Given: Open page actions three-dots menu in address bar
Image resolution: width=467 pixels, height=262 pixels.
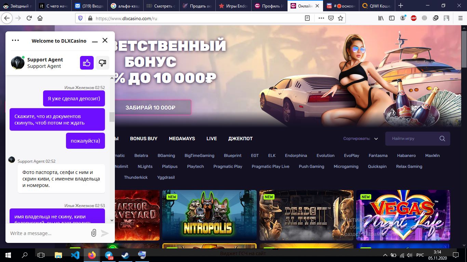Looking at the screenshot, I should point(321,18).
